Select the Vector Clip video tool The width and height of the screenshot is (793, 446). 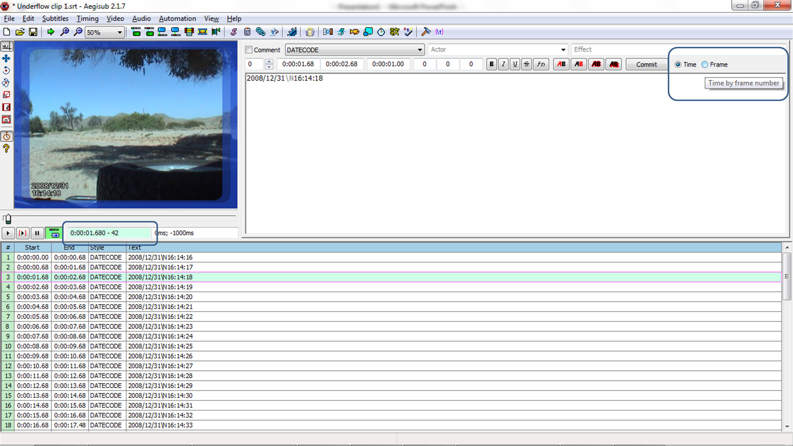[6, 120]
